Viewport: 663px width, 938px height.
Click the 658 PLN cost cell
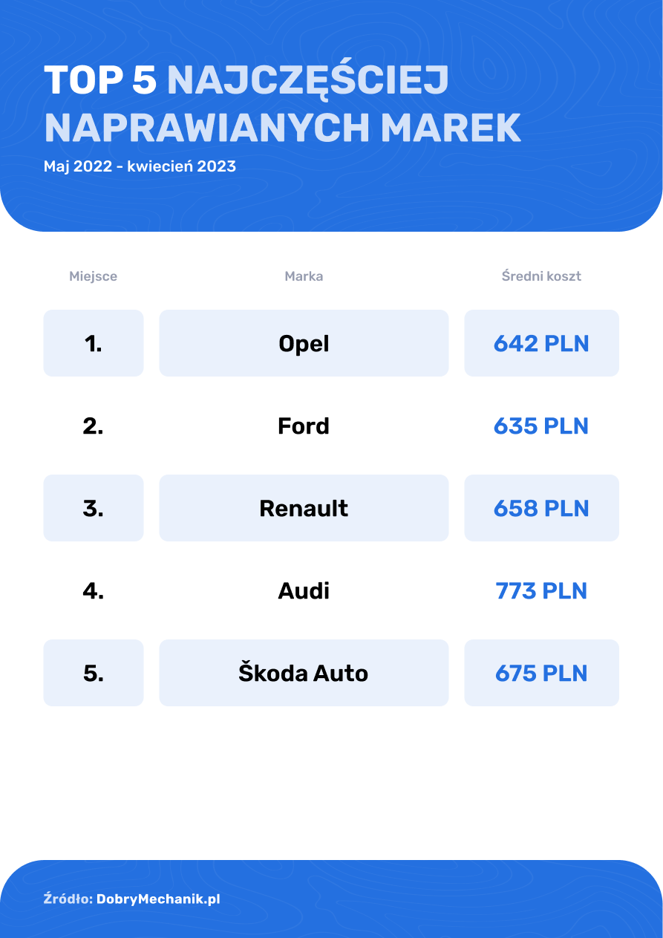pos(541,508)
